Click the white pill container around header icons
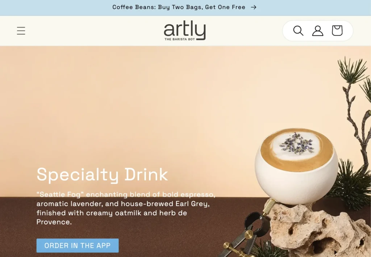371x257 pixels. (x=318, y=31)
